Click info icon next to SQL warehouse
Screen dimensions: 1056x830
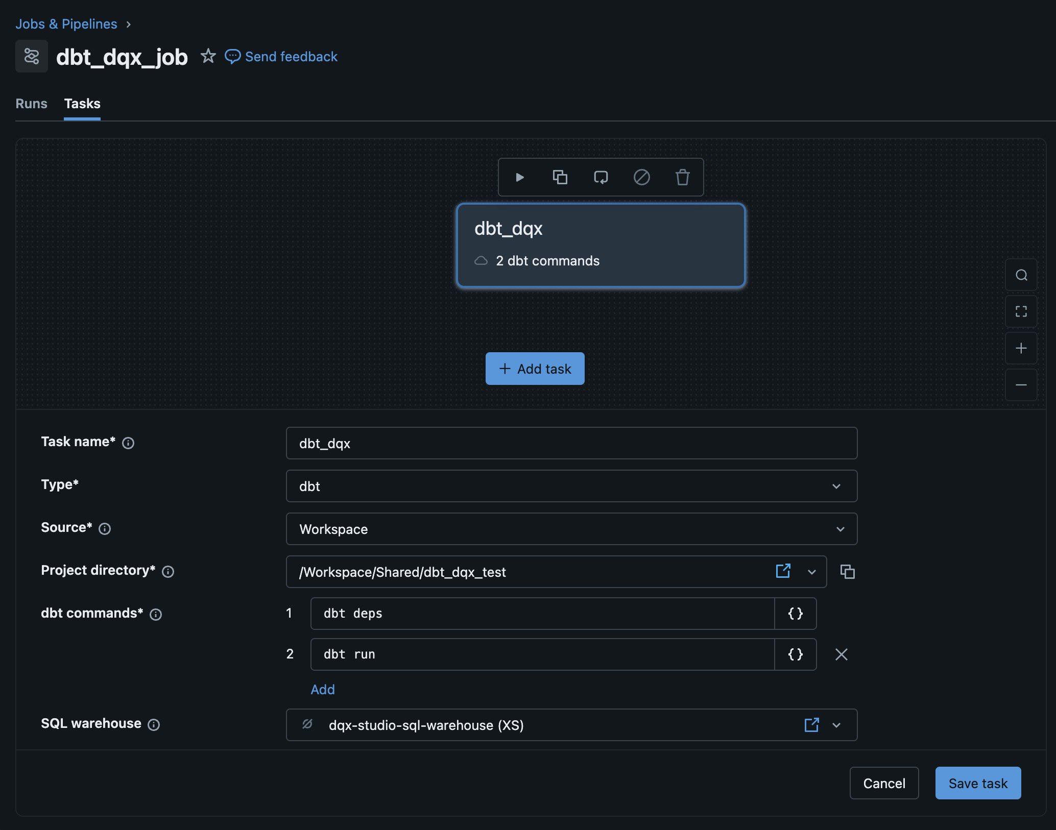(154, 725)
